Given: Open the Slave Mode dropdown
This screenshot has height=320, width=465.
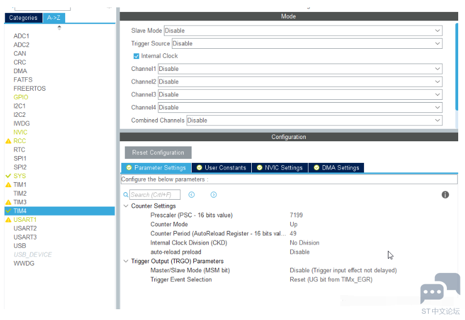Looking at the screenshot, I should (x=303, y=31).
